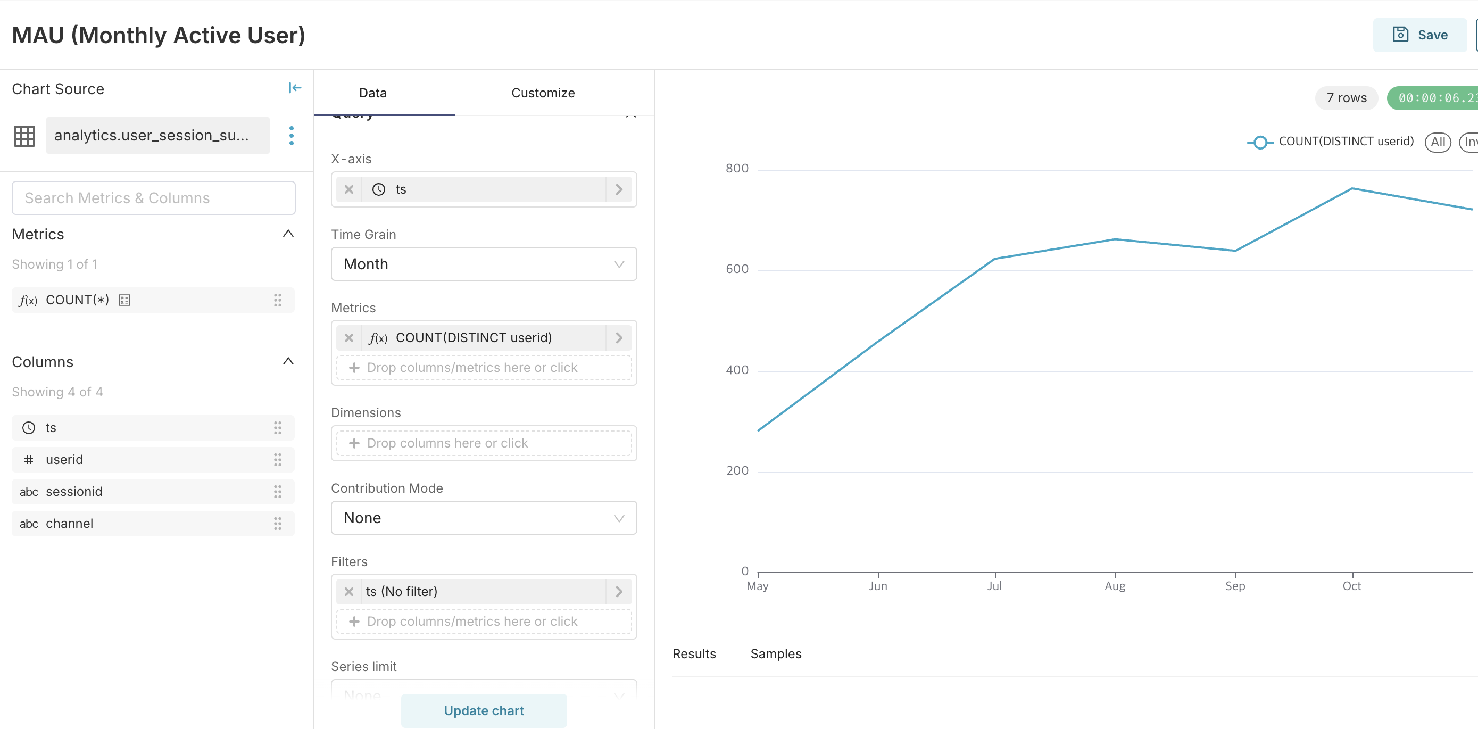Focus the Search Metrics & Columns field
1478x729 pixels.
pos(153,198)
